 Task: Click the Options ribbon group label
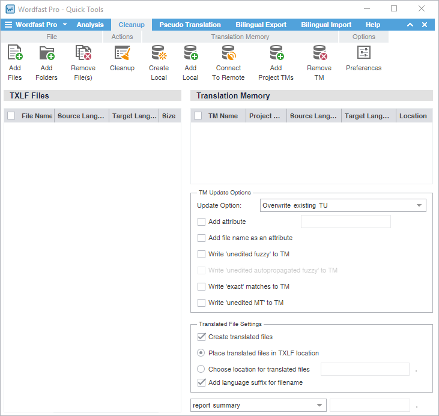[364, 37]
